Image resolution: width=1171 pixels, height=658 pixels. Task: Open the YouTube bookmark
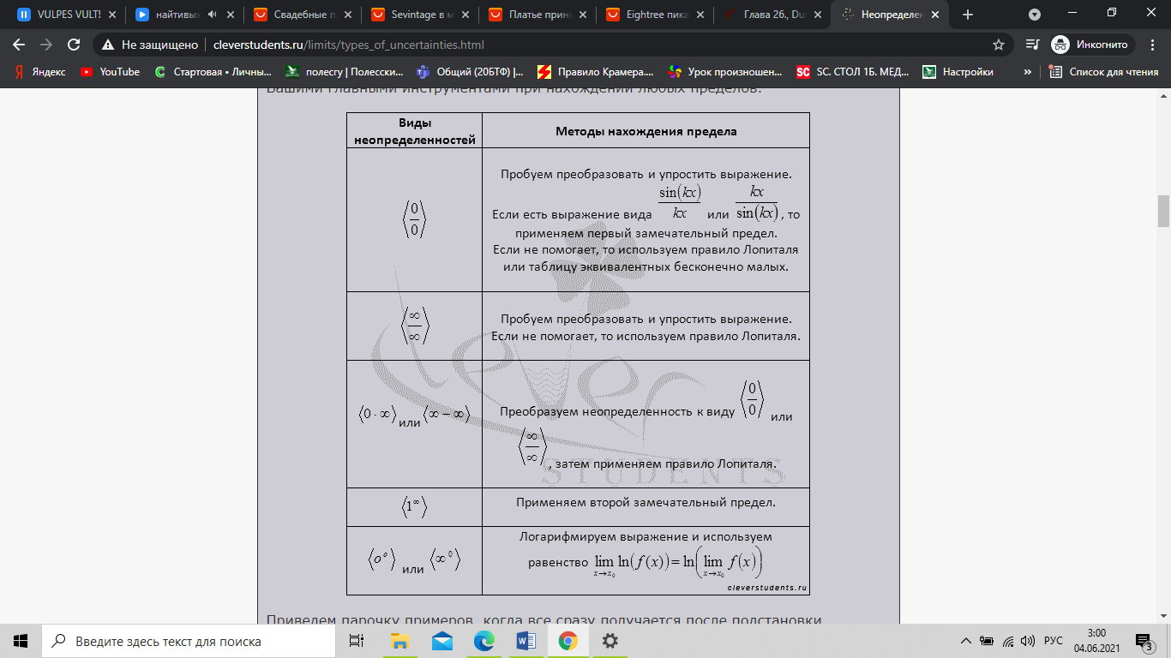[110, 72]
